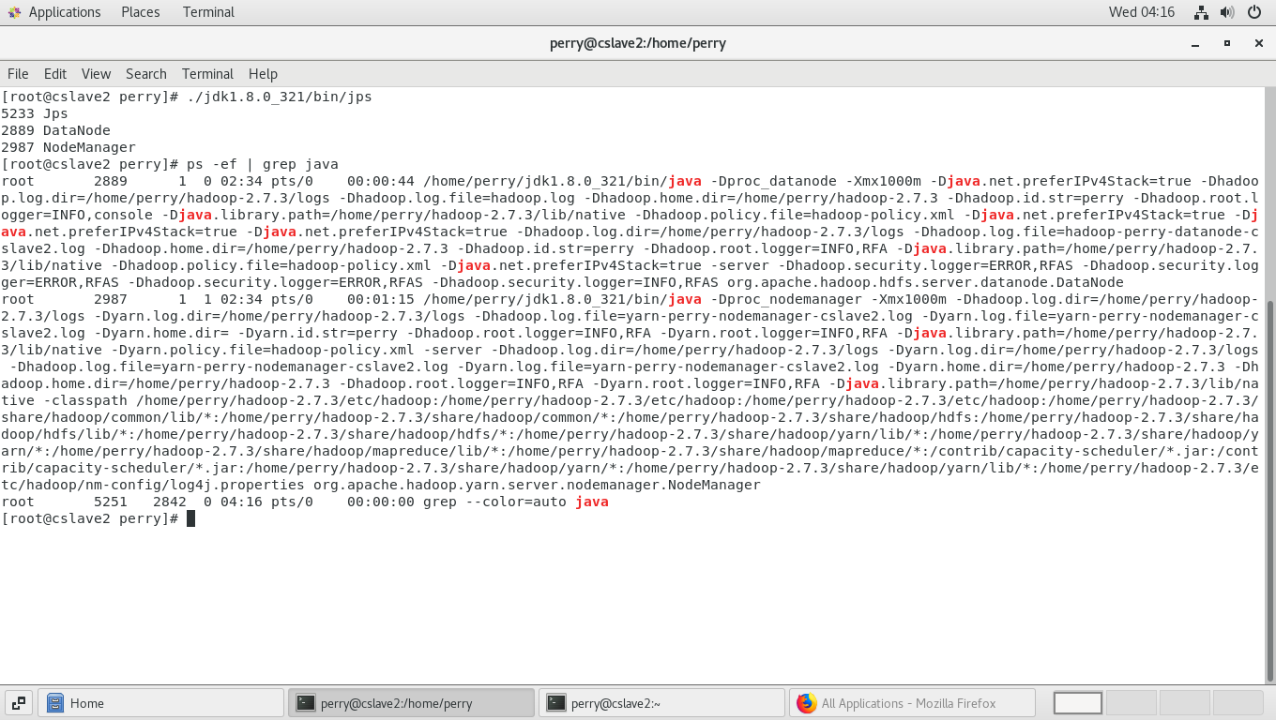The image size is (1276, 720).
Task: Open the clock showing Wed 04:16
Action: (x=1141, y=12)
